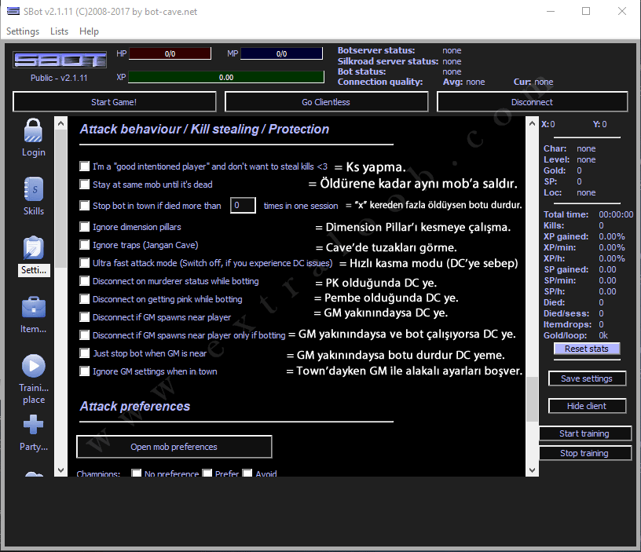
Task: Enable Stop bot in town if died checkbox
Action: (x=85, y=205)
